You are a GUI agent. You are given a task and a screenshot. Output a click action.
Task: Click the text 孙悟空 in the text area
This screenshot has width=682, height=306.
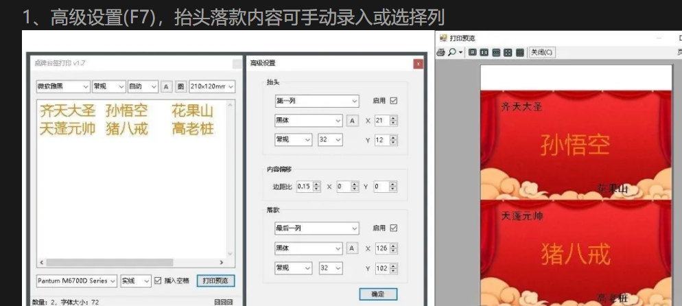127,111
